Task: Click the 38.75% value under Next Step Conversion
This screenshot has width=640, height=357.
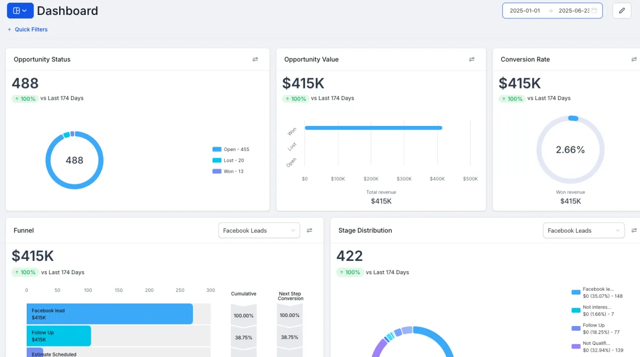Action: click(x=290, y=338)
